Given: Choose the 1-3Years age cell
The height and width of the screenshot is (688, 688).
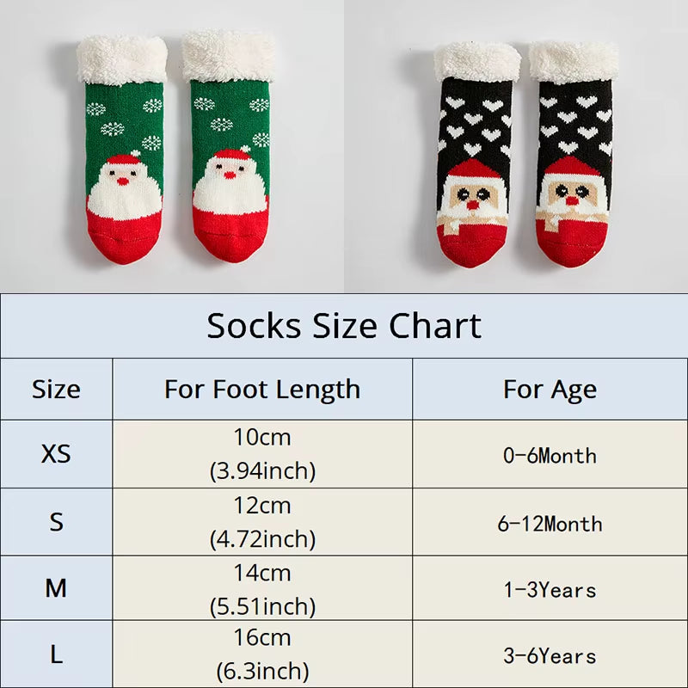Looking at the screenshot, I should coord(550,589).
